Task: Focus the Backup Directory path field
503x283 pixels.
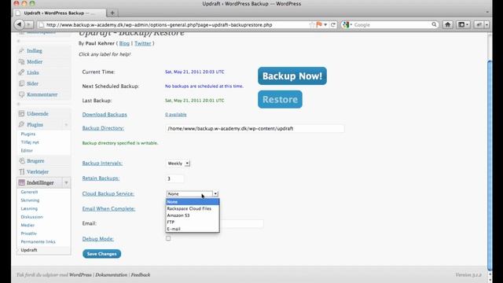Action: tap(255, 128)
